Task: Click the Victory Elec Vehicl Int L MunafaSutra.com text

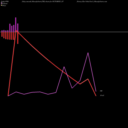Action: [x=92, y=2]
